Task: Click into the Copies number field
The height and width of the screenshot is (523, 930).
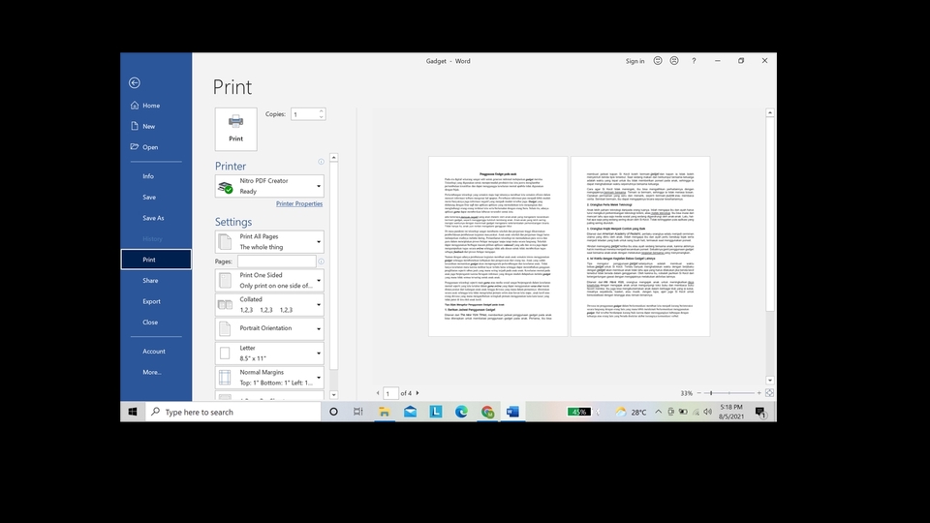Action: [x=304, y=114]
